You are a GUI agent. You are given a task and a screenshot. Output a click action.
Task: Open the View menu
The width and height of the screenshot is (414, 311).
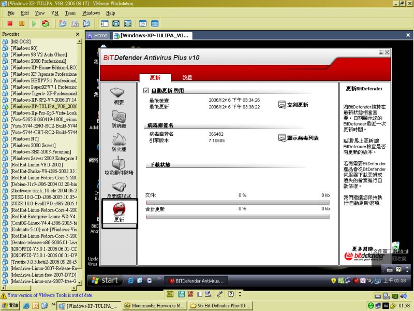pos(40,12)
